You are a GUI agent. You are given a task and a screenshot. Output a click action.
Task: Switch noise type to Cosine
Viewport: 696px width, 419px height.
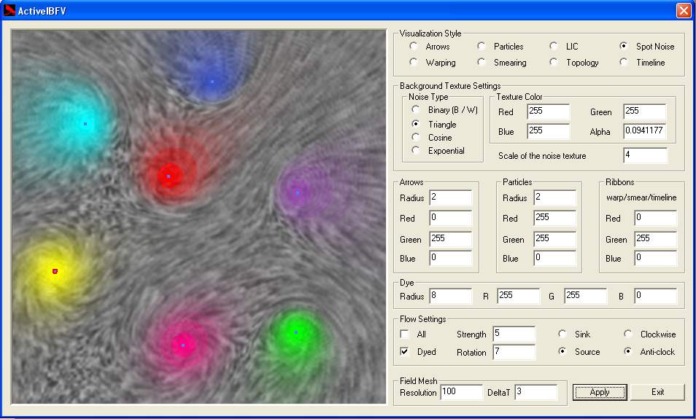(x=417, y=138)
